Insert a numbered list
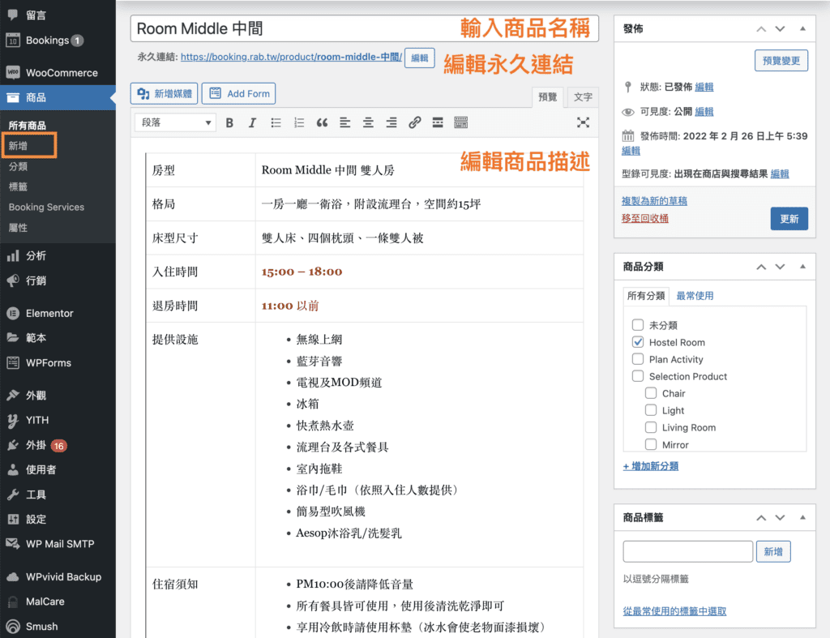The width and height of the screenshot is (830, 638). click(297, 122)
